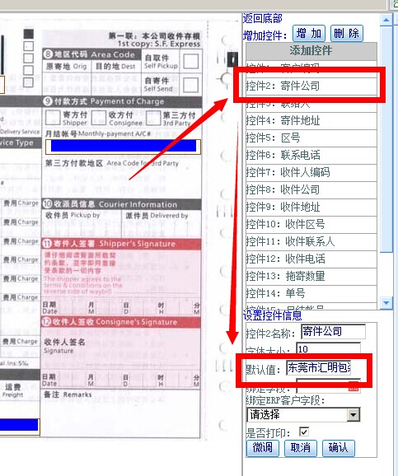Click the 控件2名称 text field

coord(333,332)
